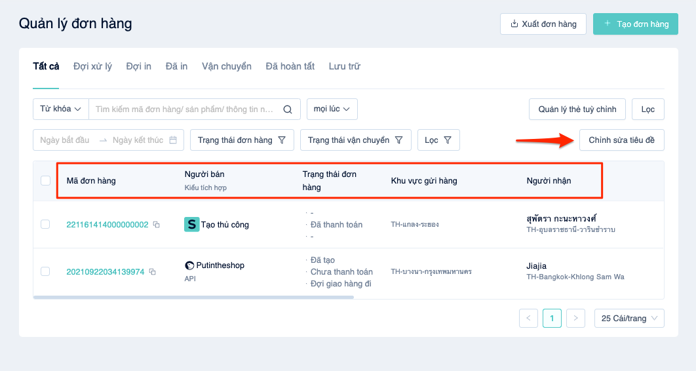Click recipient name Jiajia

click(536, 266)
